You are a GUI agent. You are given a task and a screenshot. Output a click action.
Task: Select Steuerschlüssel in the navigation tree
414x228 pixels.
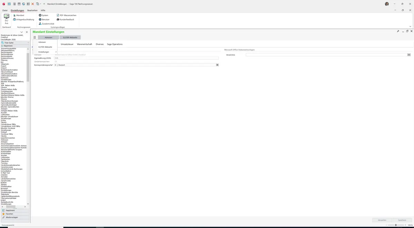pyautogui.click(x=8, y=72)
